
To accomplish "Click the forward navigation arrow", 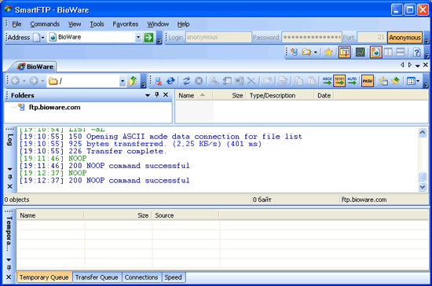I will coord(34,81).
